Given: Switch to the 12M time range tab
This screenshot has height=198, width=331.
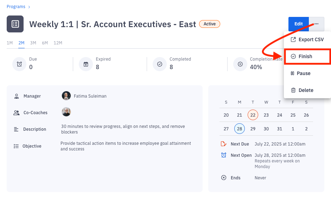Looking at the screenshot, I should tap(58, 43).
